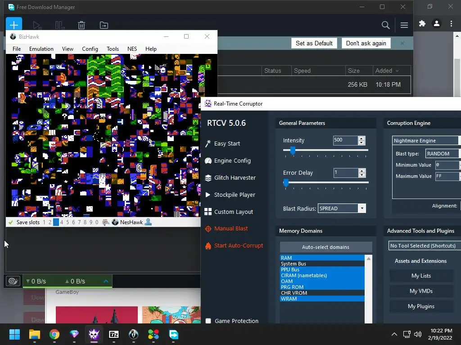Open the BizHawk Config menu

[x=90, y=49]
